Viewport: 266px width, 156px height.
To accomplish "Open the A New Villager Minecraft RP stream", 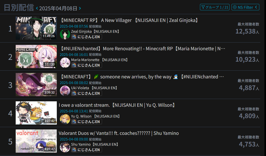I will coord(129,20).
